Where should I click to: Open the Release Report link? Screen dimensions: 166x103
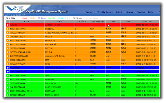(x=92, y=18)
